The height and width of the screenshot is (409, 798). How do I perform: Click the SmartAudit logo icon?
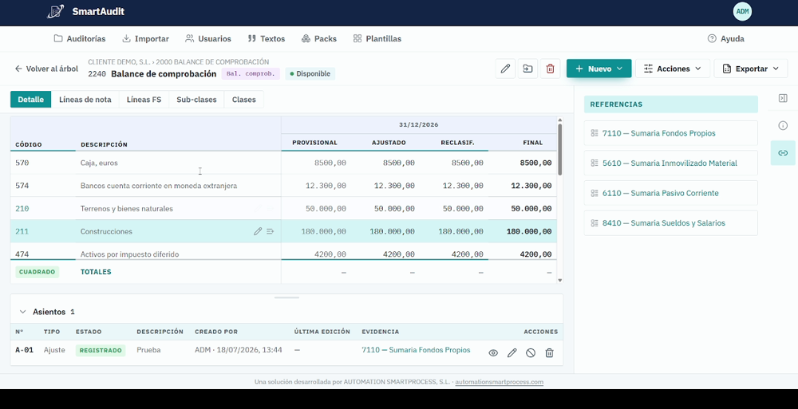pyautogui.click(x=56, y=11)
